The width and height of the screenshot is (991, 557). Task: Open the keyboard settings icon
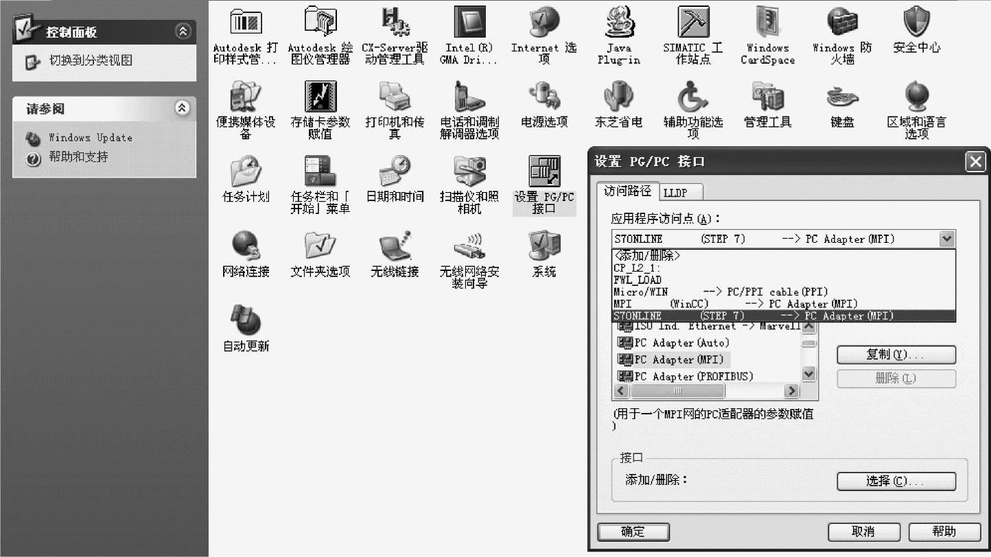pos(842,97)
